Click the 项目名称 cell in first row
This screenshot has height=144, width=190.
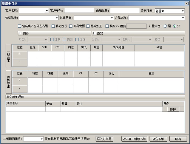26,109
